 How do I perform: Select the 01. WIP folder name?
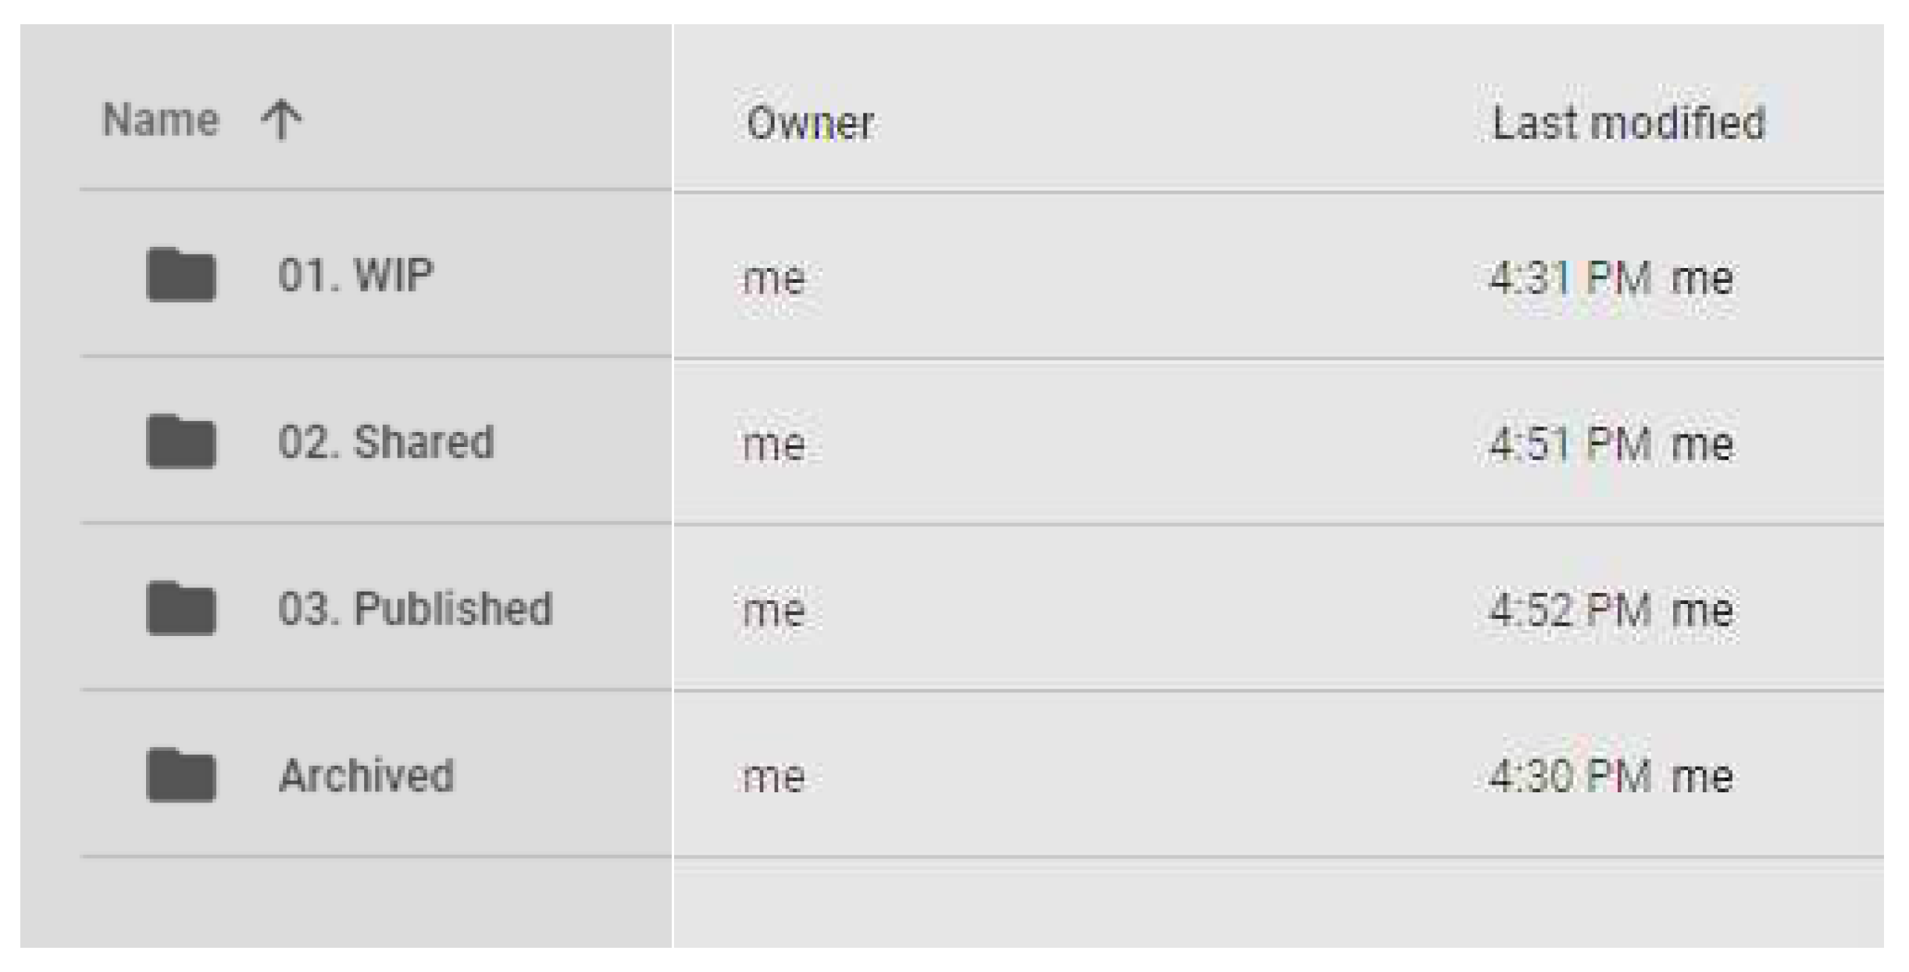355,275
